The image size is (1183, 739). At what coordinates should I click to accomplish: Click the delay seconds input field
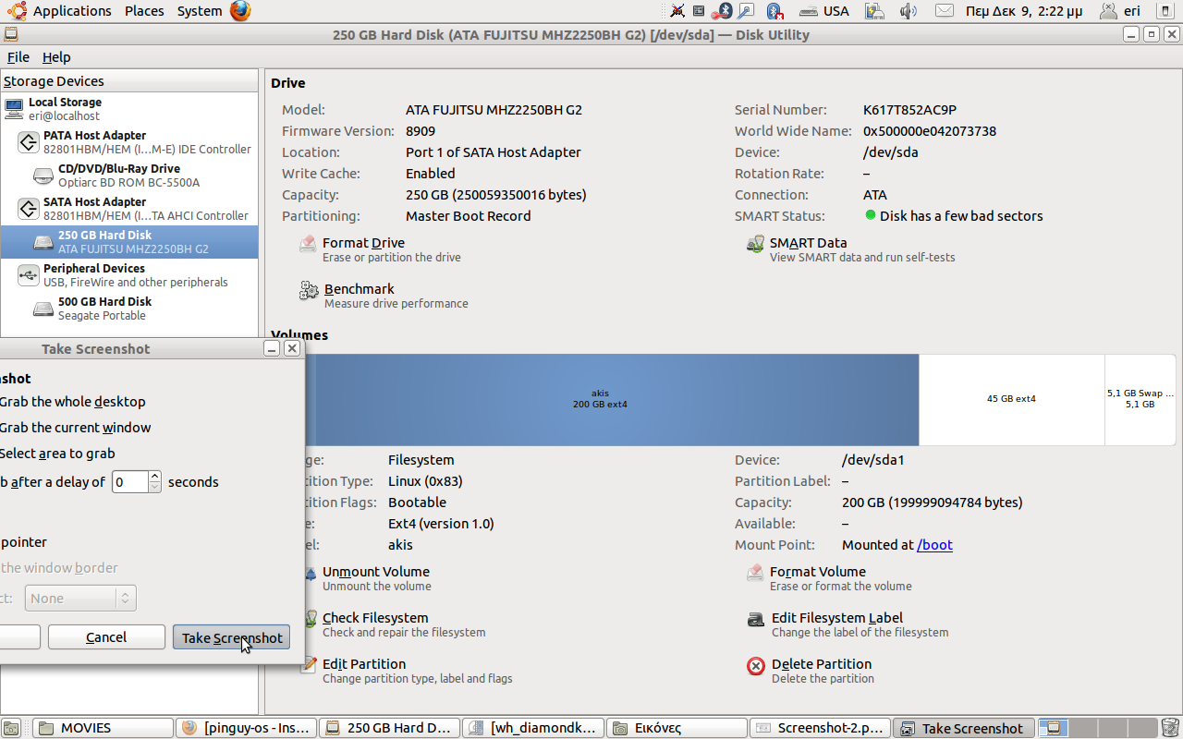[x=129, y=481]
